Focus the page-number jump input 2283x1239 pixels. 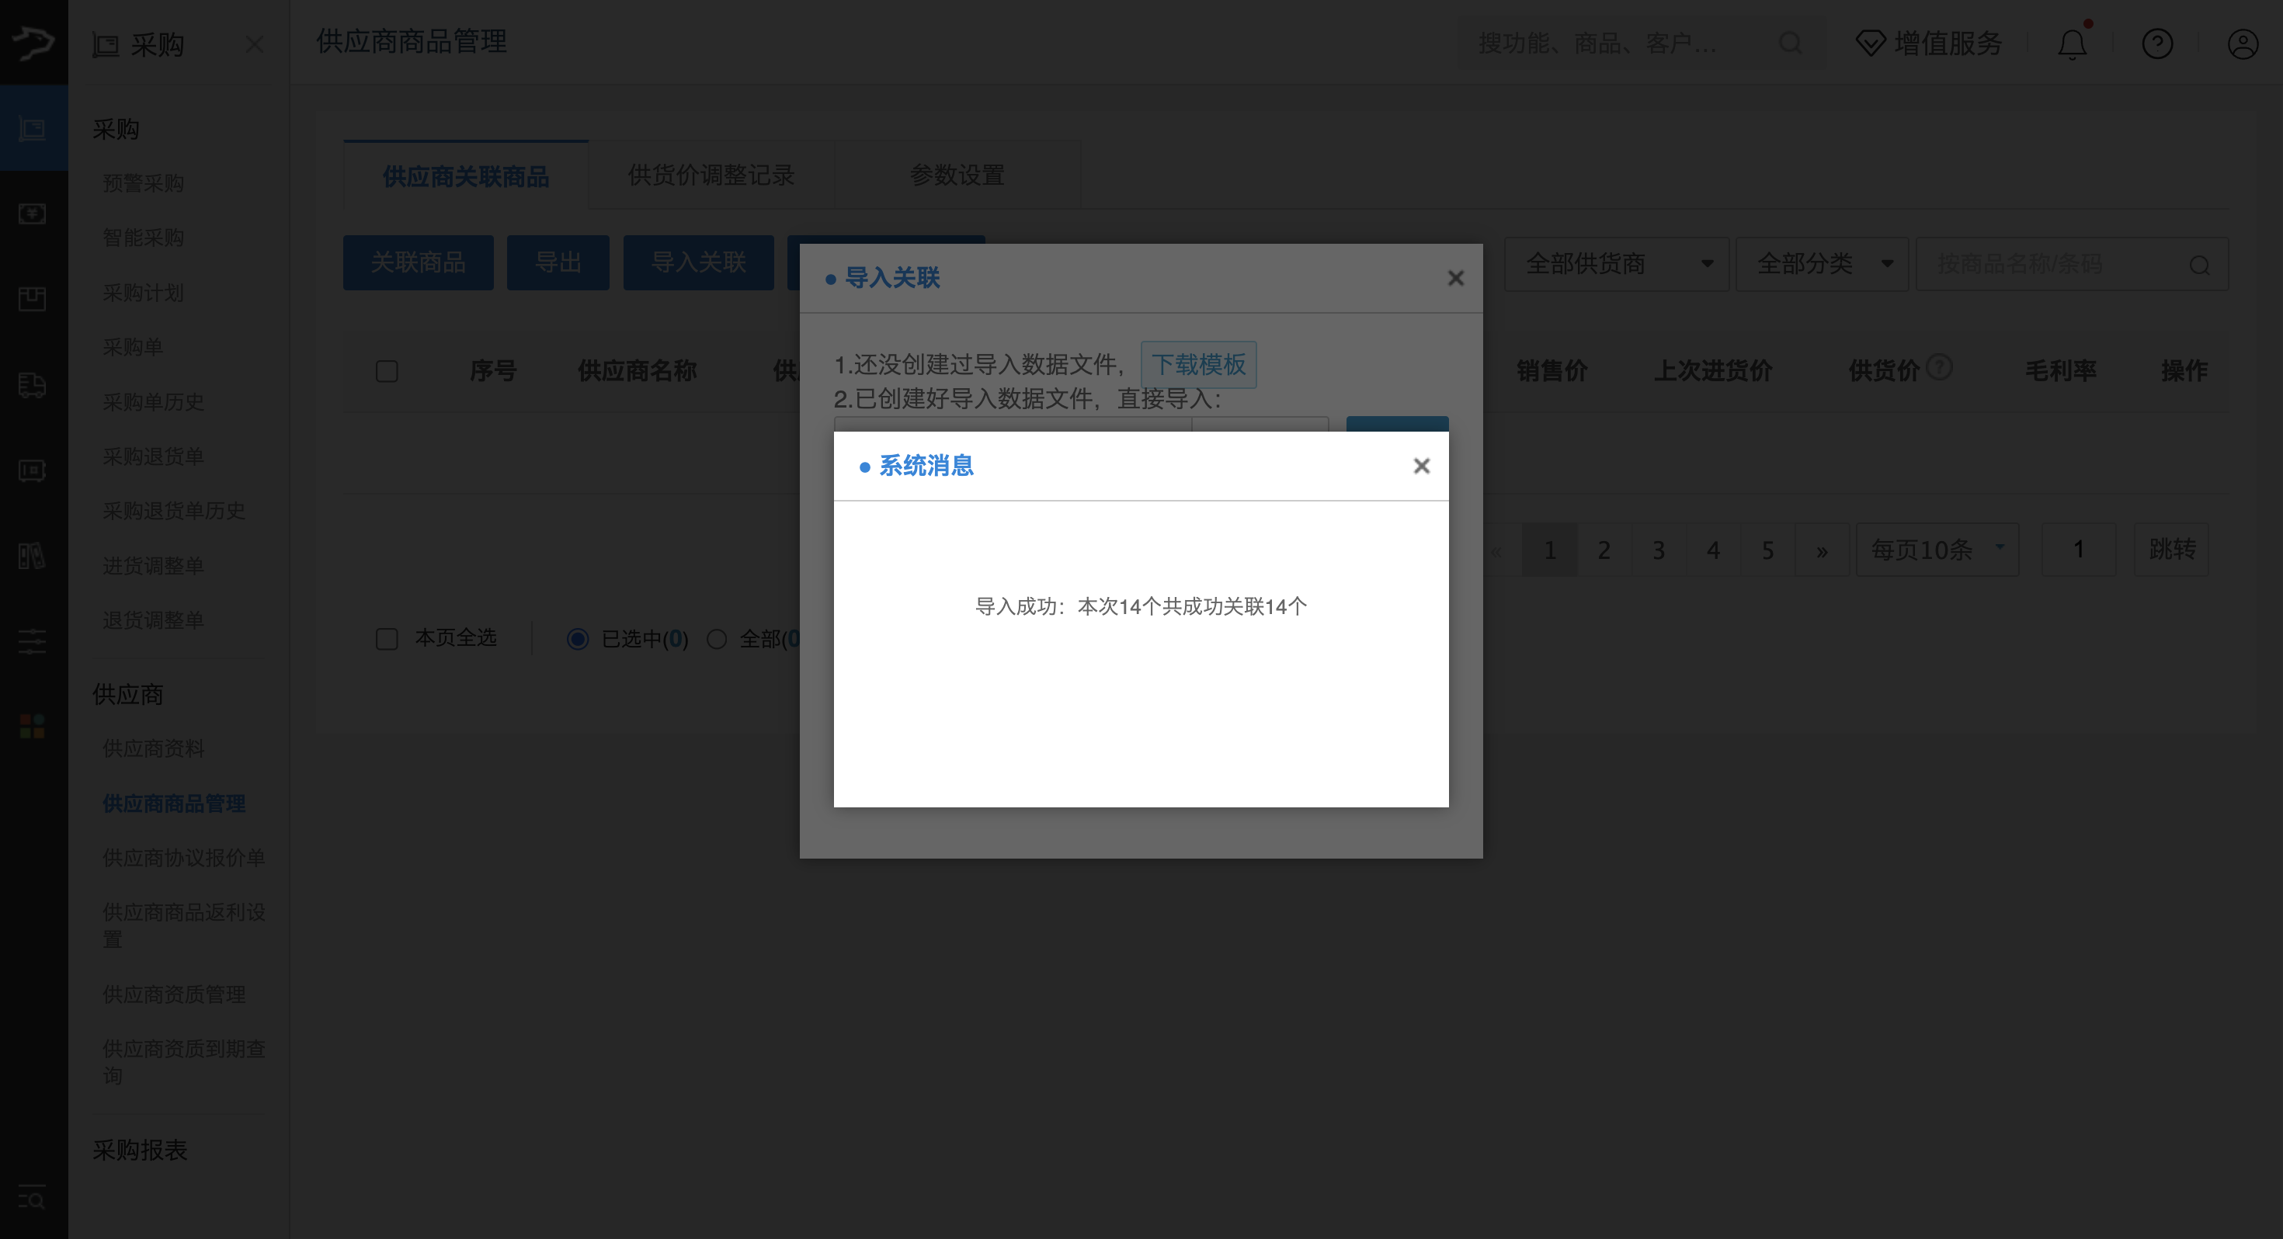2078,550
